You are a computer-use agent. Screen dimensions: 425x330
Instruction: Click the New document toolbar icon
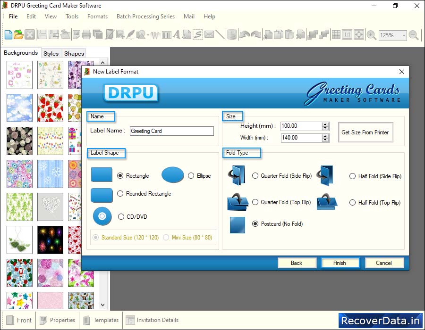(8, 35)
